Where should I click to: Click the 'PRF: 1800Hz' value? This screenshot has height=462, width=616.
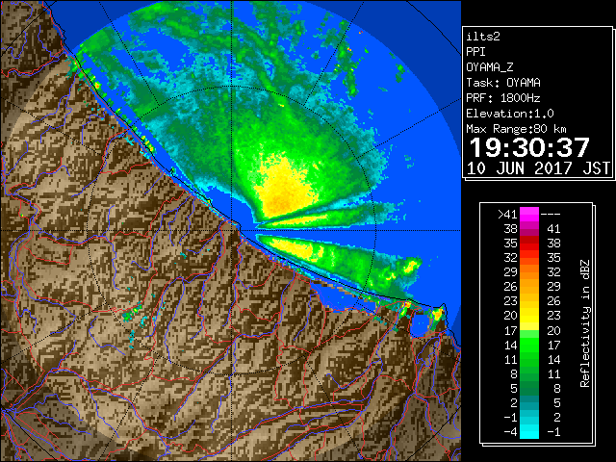tap(503, 98)
